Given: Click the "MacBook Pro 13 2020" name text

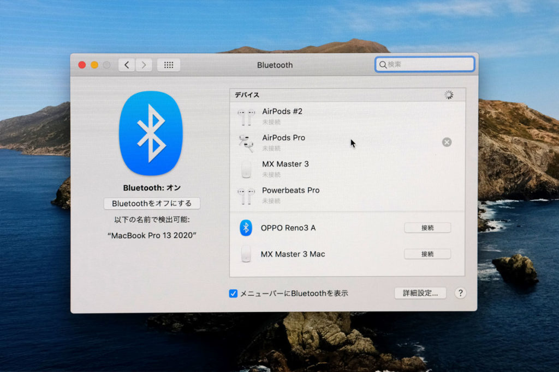Looking at the screenshot, I should click(152, 235).
